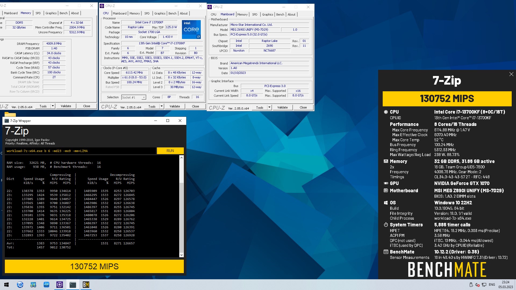Click the Name field Intel Core i7 13700KF

(149, 22)
